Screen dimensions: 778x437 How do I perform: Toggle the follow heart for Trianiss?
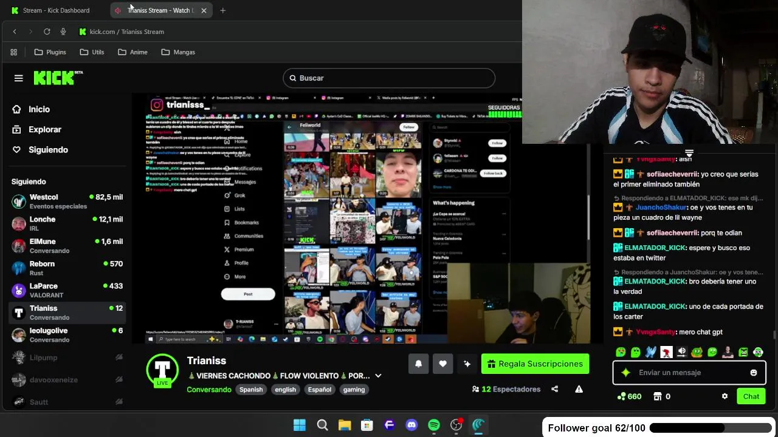pyautogui.click(x=442, y=364)
